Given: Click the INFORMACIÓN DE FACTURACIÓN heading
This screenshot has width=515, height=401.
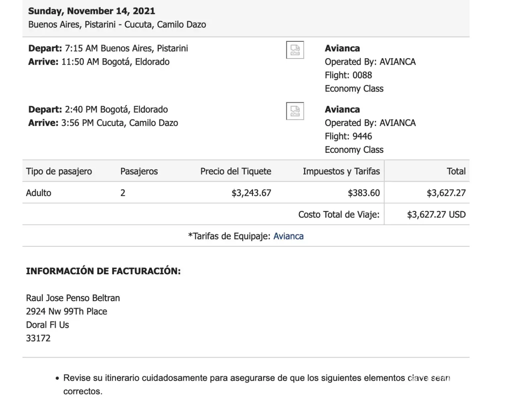Looking at the screenshot, I should pos(103,271).
